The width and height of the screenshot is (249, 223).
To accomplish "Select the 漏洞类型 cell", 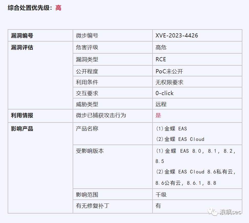I will coord(113,59).
